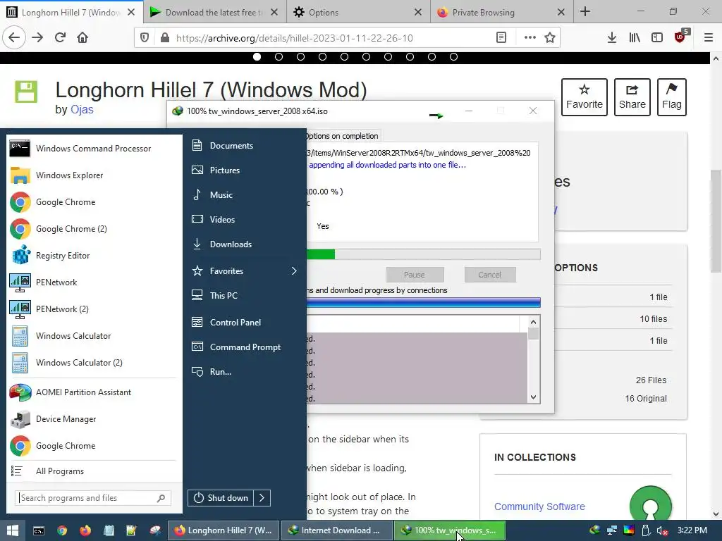The width and height of the screenshot is (722, 541).
Task: Click the Shut down button
Action: pyautogui.click(x=221, y=498)
